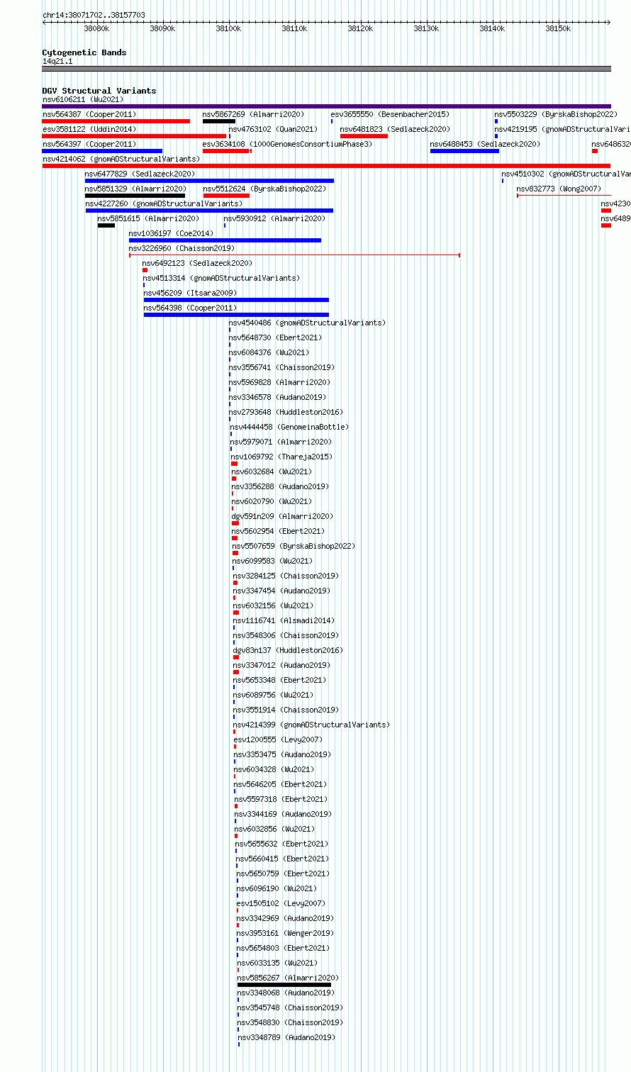631x1072 pixels.
Task: Click the esv3655550 (Besenbacher2015) label
Action: 390,114
